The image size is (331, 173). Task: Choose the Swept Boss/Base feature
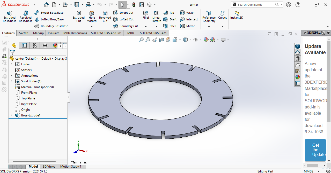pos(49,13)
